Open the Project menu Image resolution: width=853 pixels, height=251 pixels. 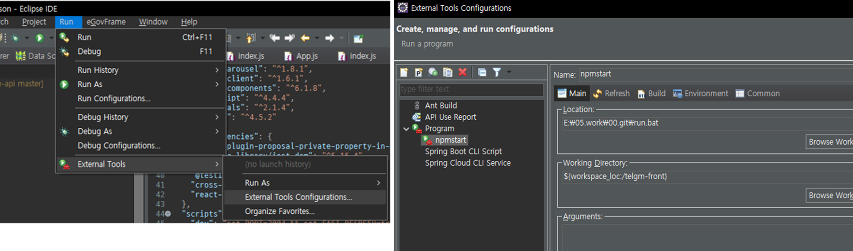34,22
